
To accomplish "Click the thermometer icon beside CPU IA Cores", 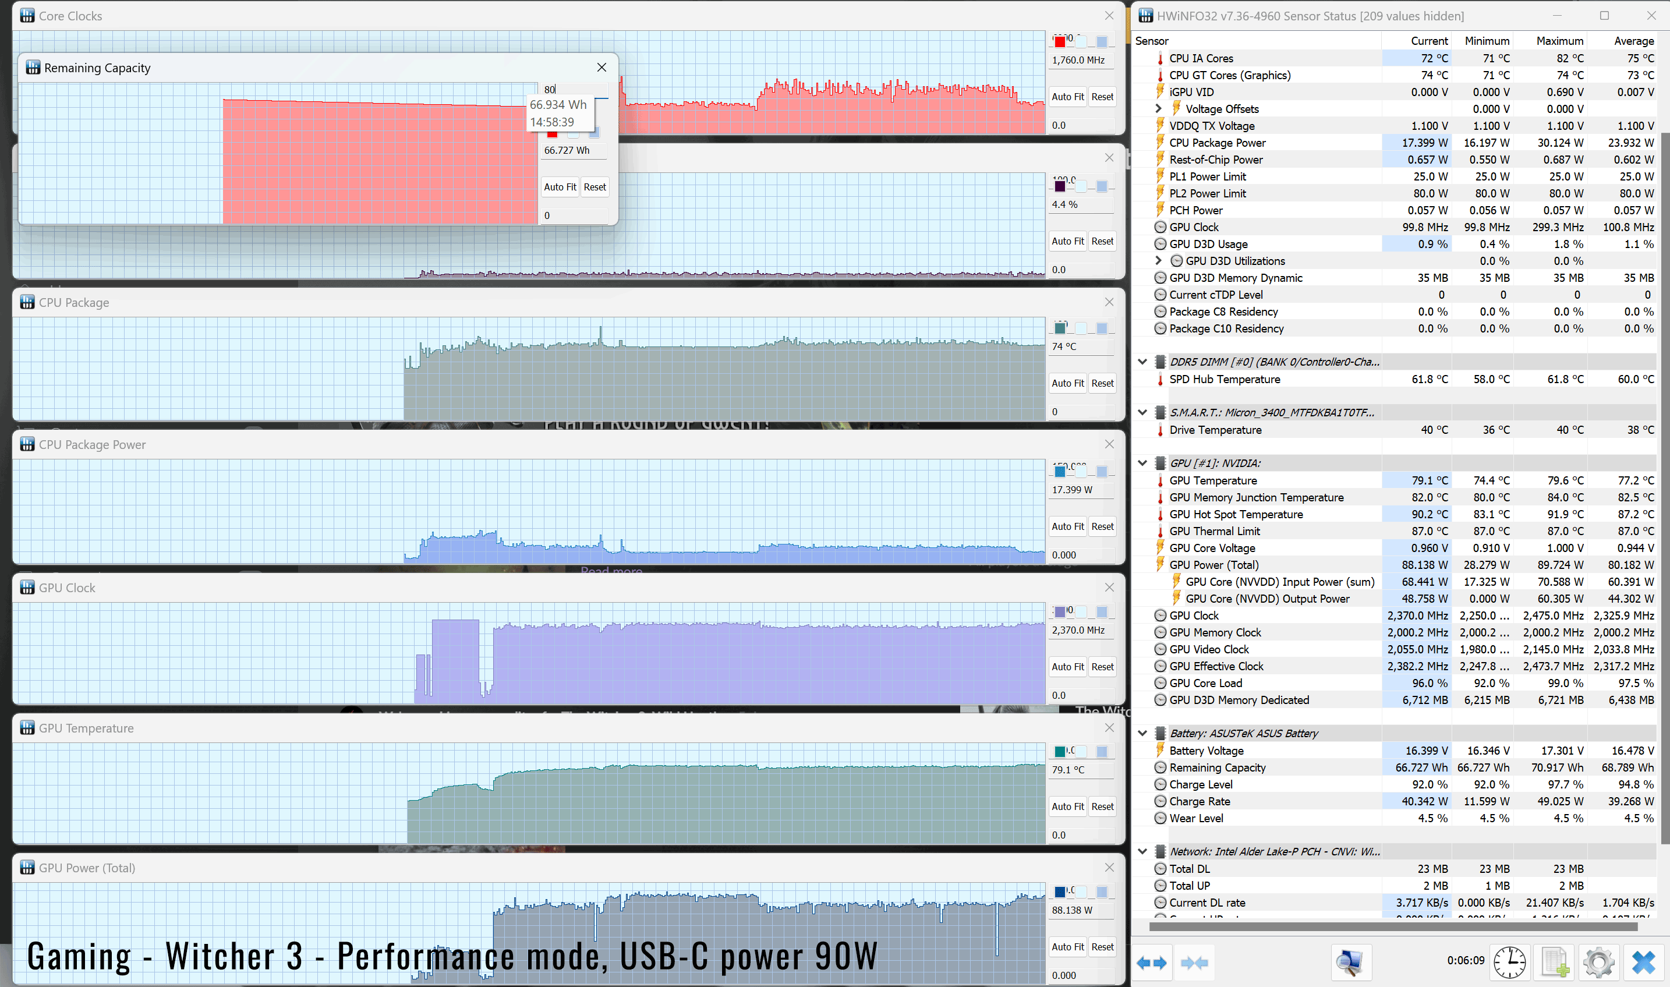I will pos(1160,59).
